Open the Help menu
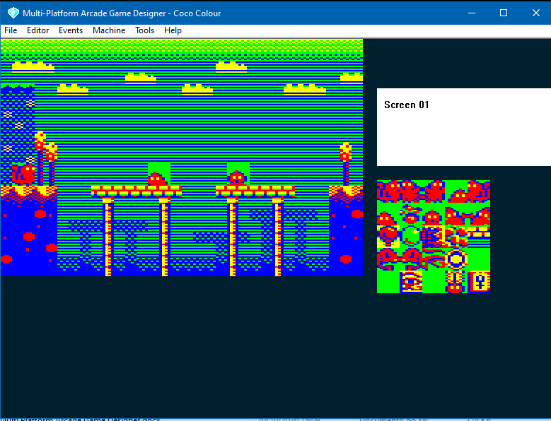The height and width of the screenshot is (421, 551). point(173,30)
